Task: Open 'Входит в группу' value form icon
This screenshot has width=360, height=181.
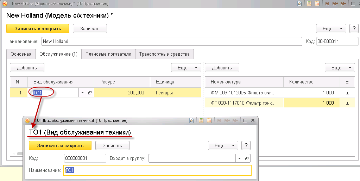Action: 247,158
